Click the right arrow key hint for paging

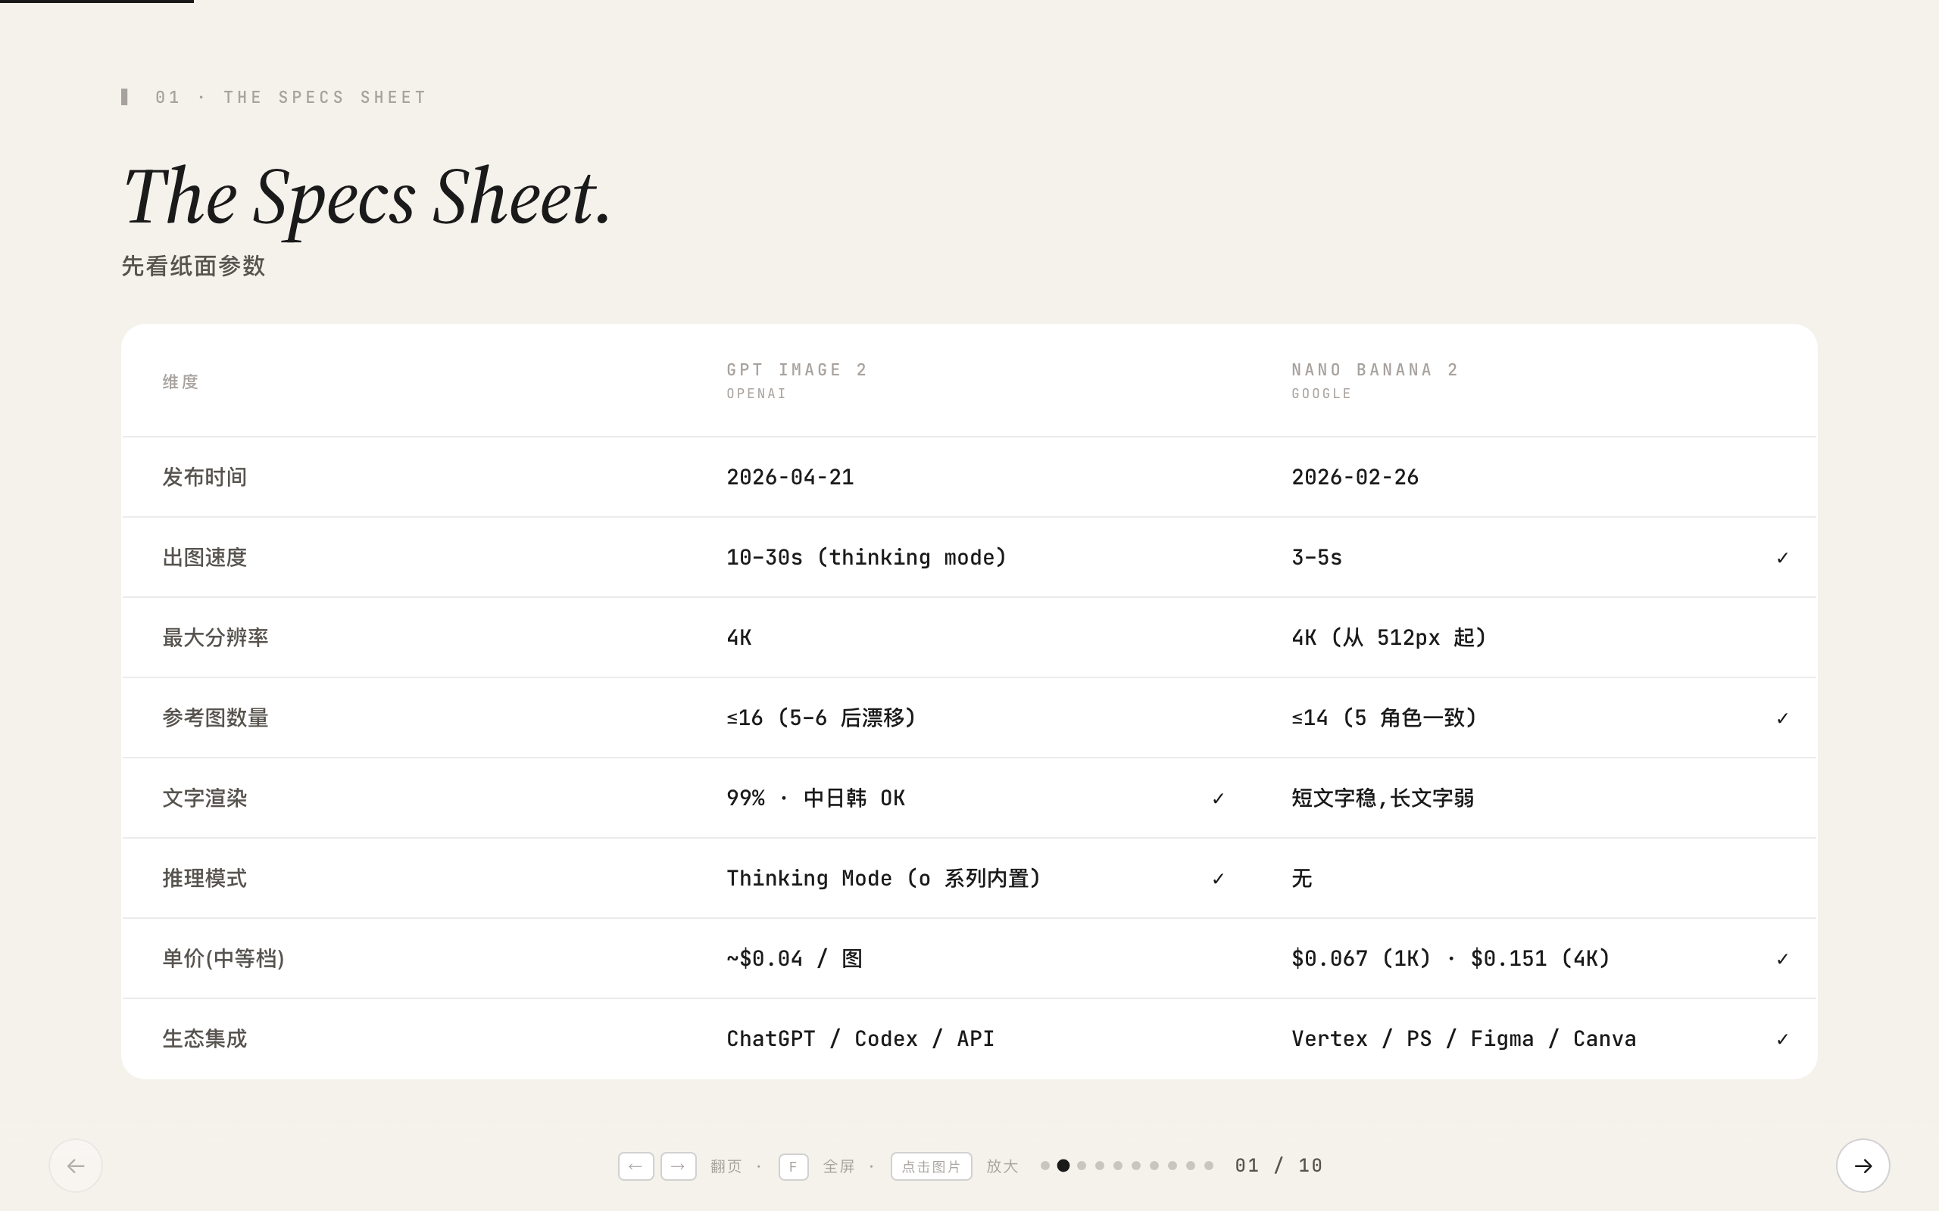coord(678,1166)
